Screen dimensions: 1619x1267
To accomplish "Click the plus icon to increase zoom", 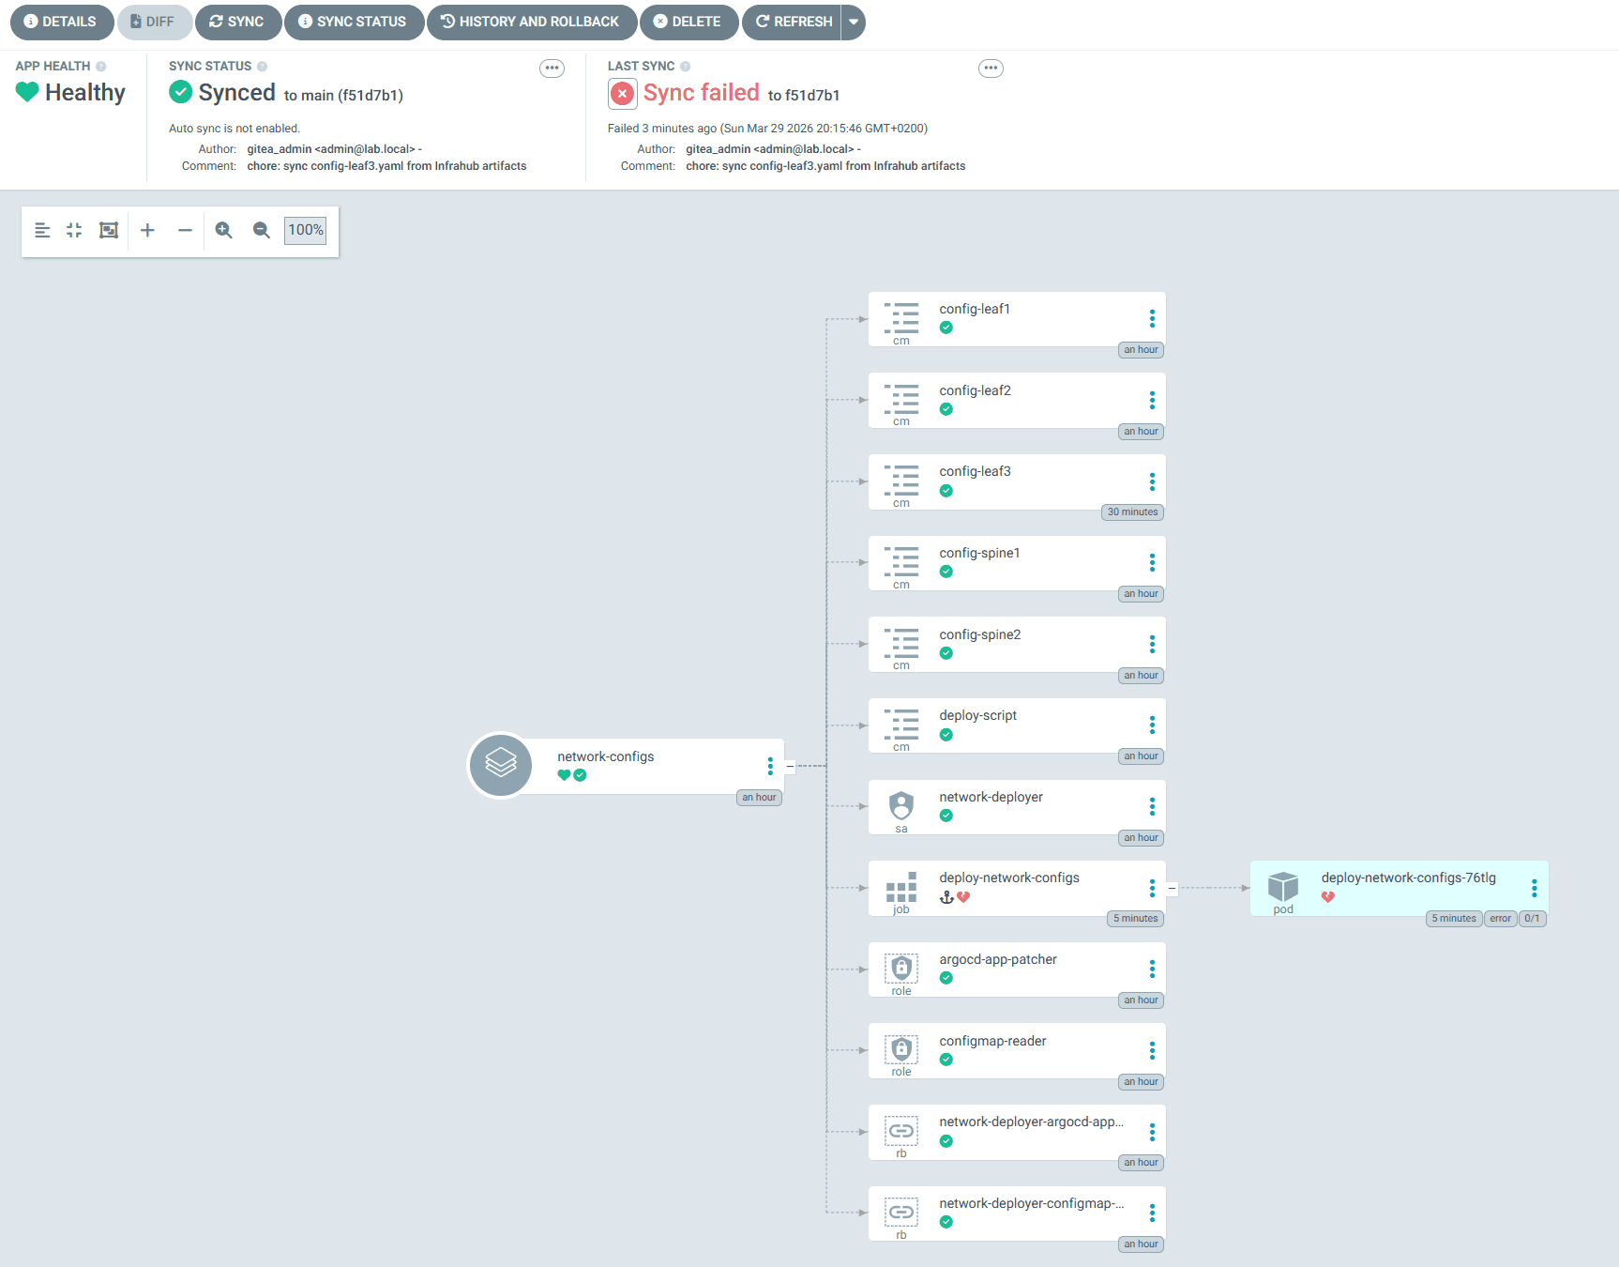I will point(147,230).
